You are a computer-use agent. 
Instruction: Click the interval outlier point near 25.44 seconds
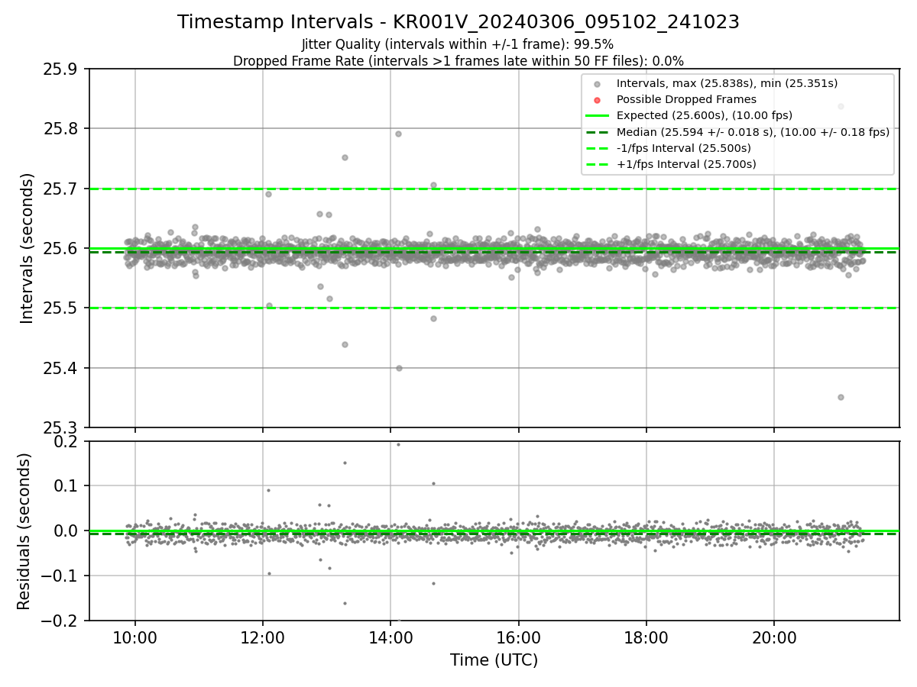[345, 344]
